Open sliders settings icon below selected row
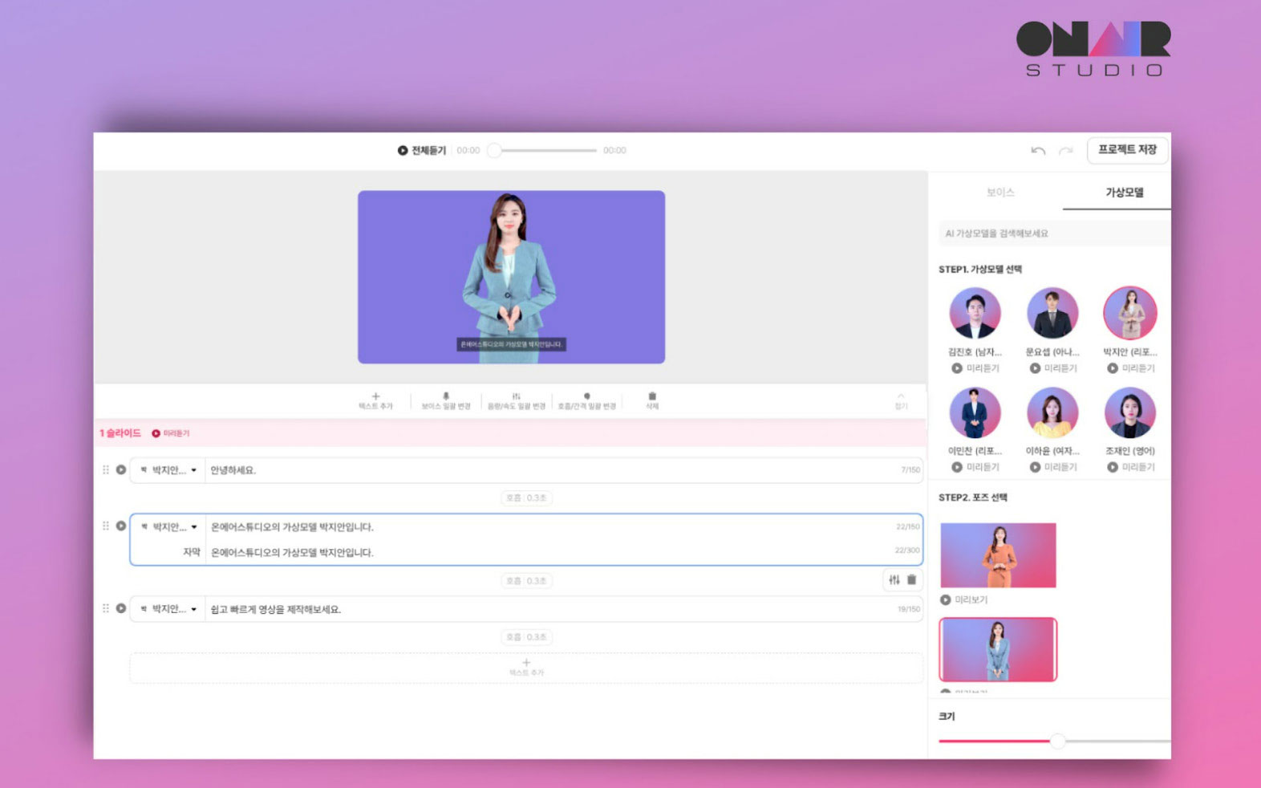 click(x=894, y=579)
